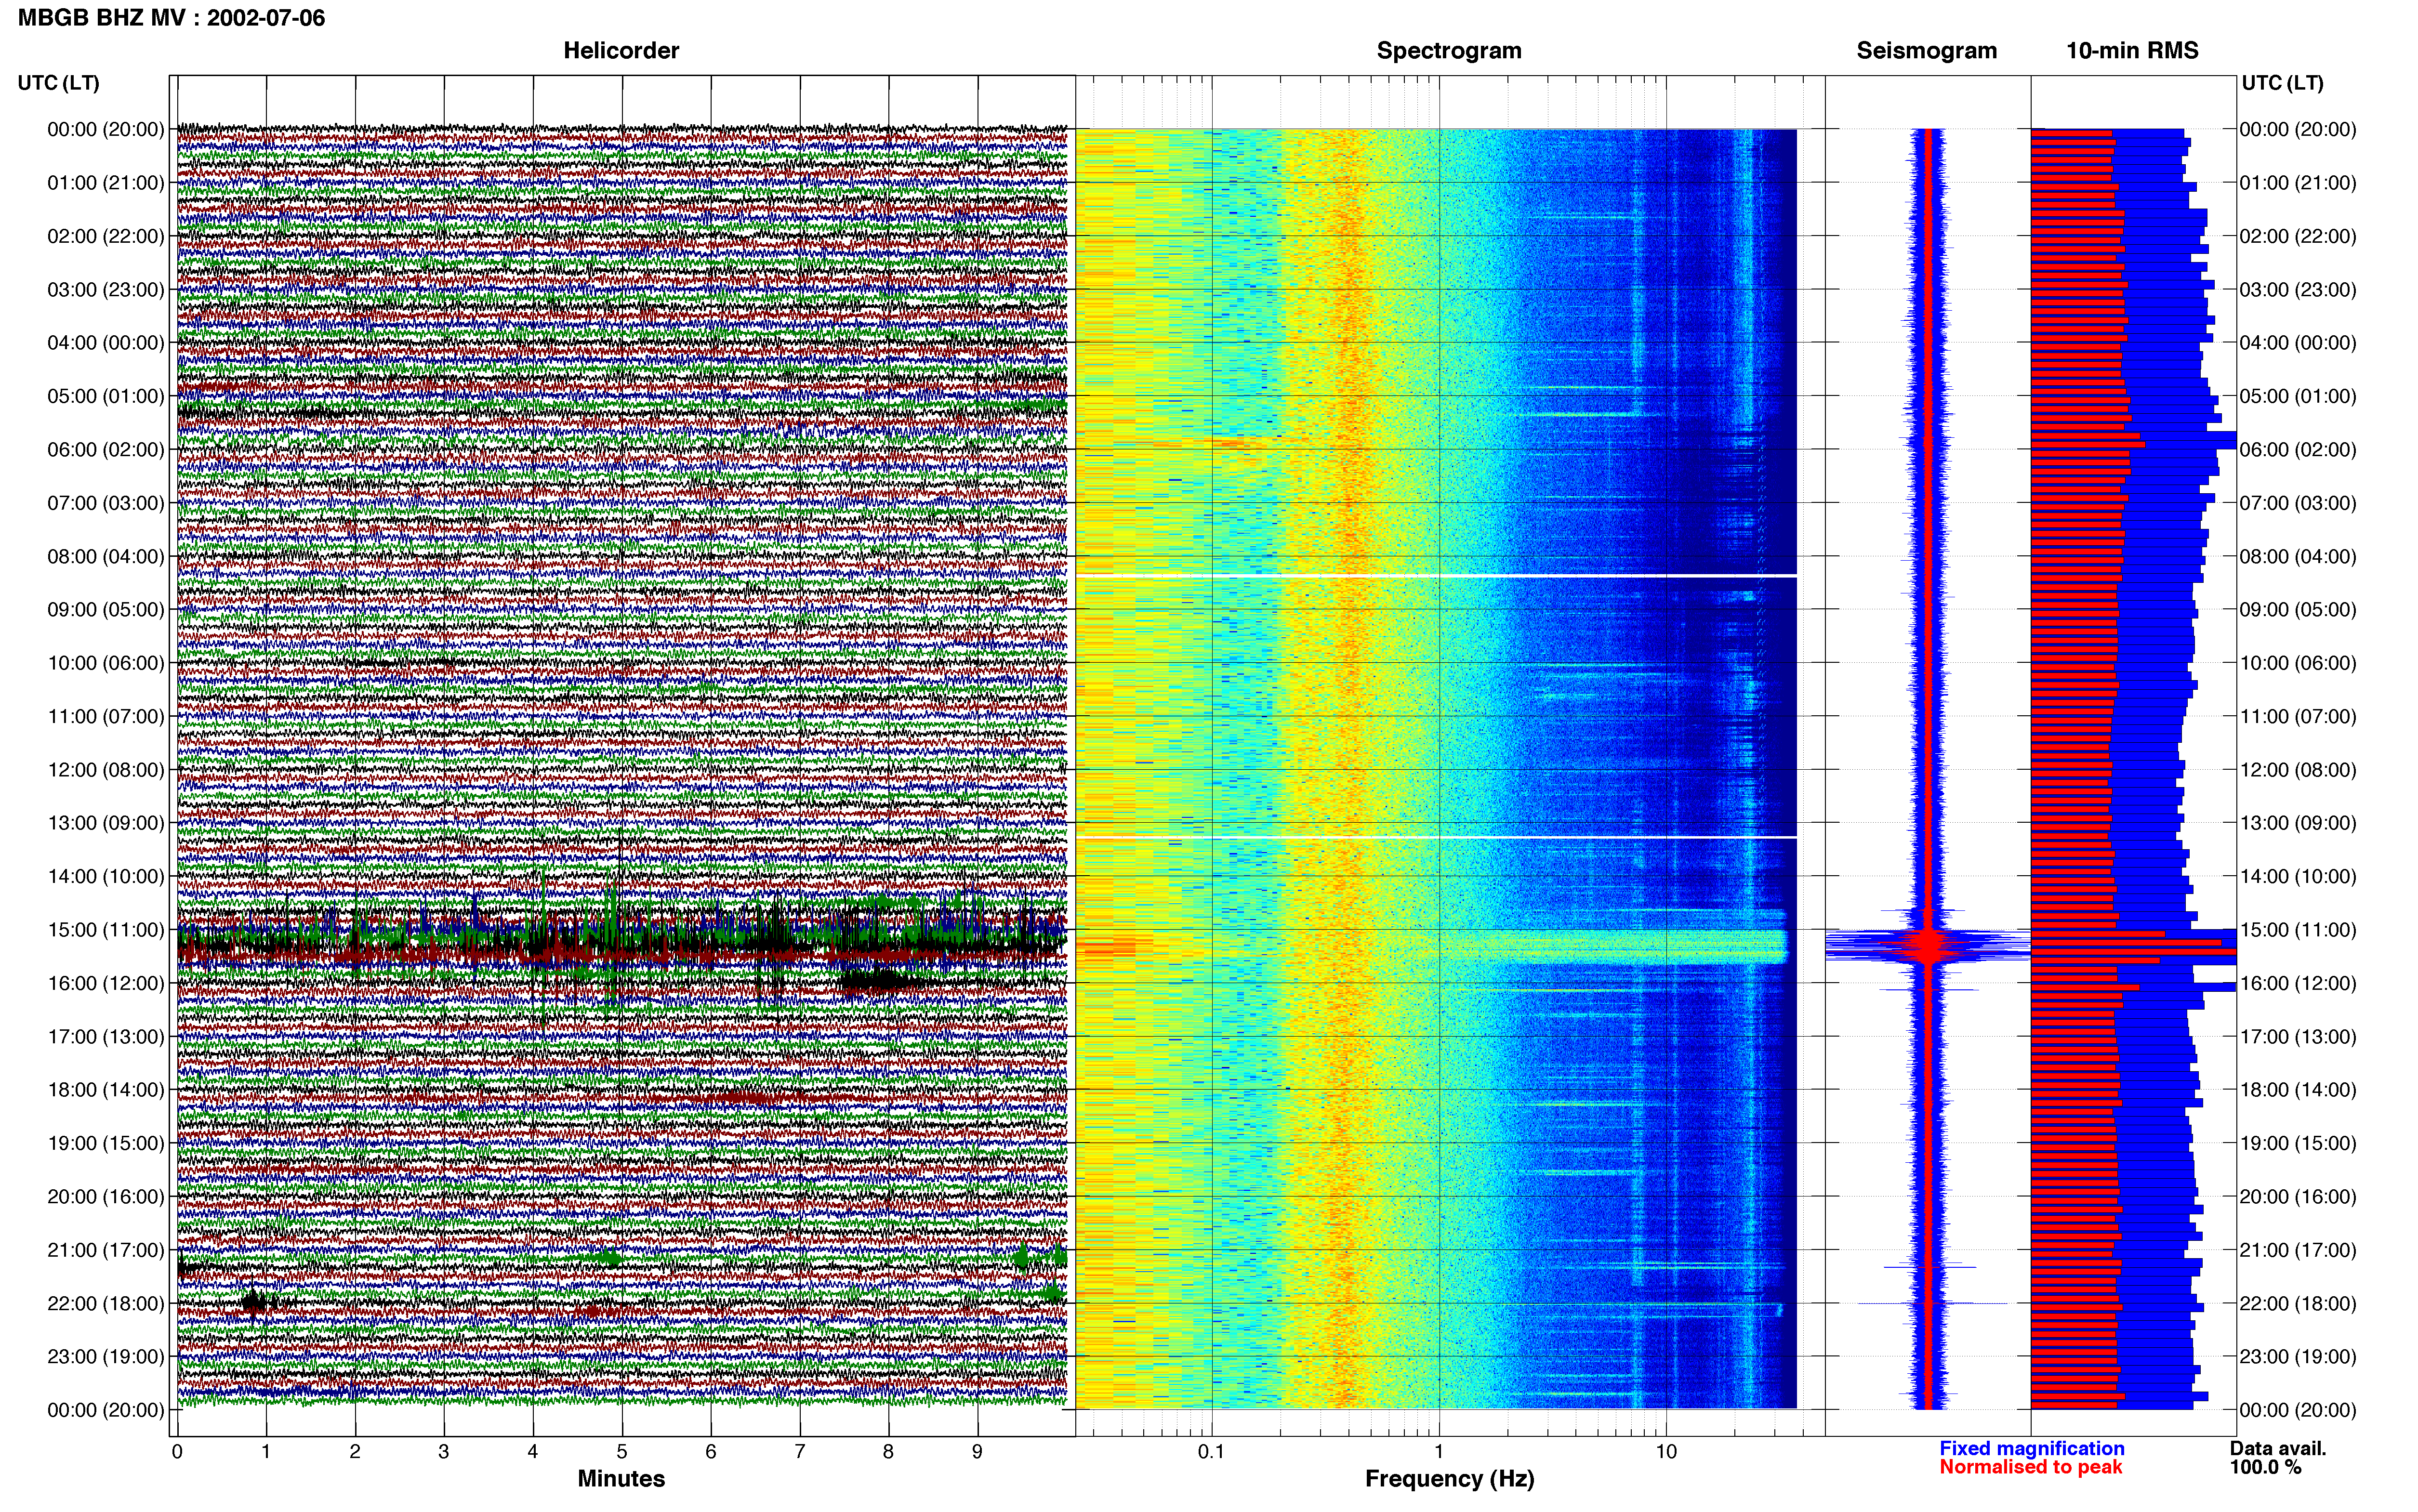Click left time label '09:00 (05:00)'
This screenshot has height=1512, width=2418.
106,609
